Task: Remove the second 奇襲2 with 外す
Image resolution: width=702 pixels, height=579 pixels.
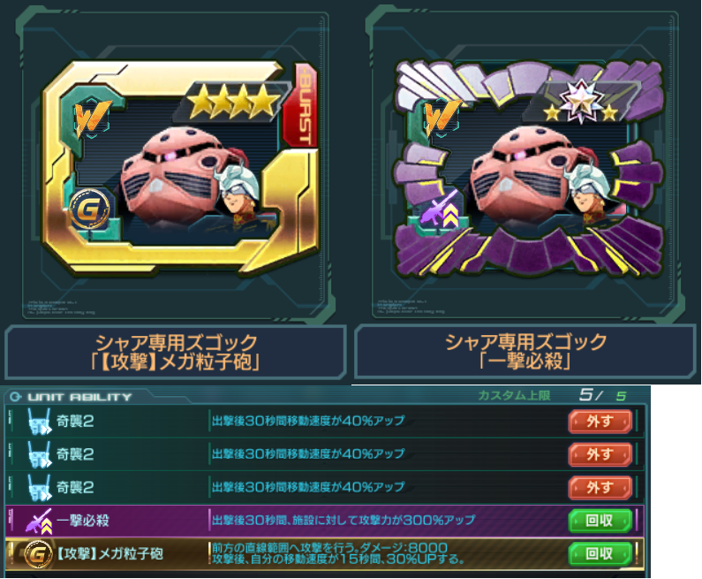Action: tap(600, 454)
